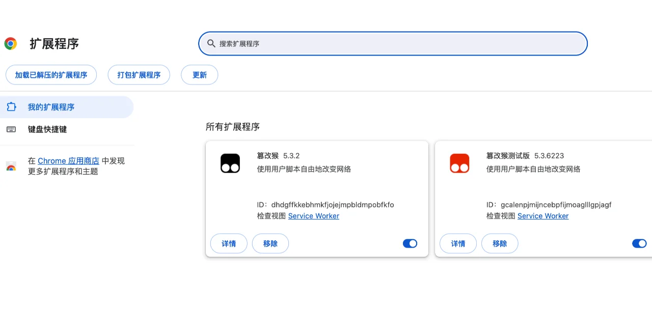
Task: Click the 篡改猴 5.3.2 description text
Action: 304,169
